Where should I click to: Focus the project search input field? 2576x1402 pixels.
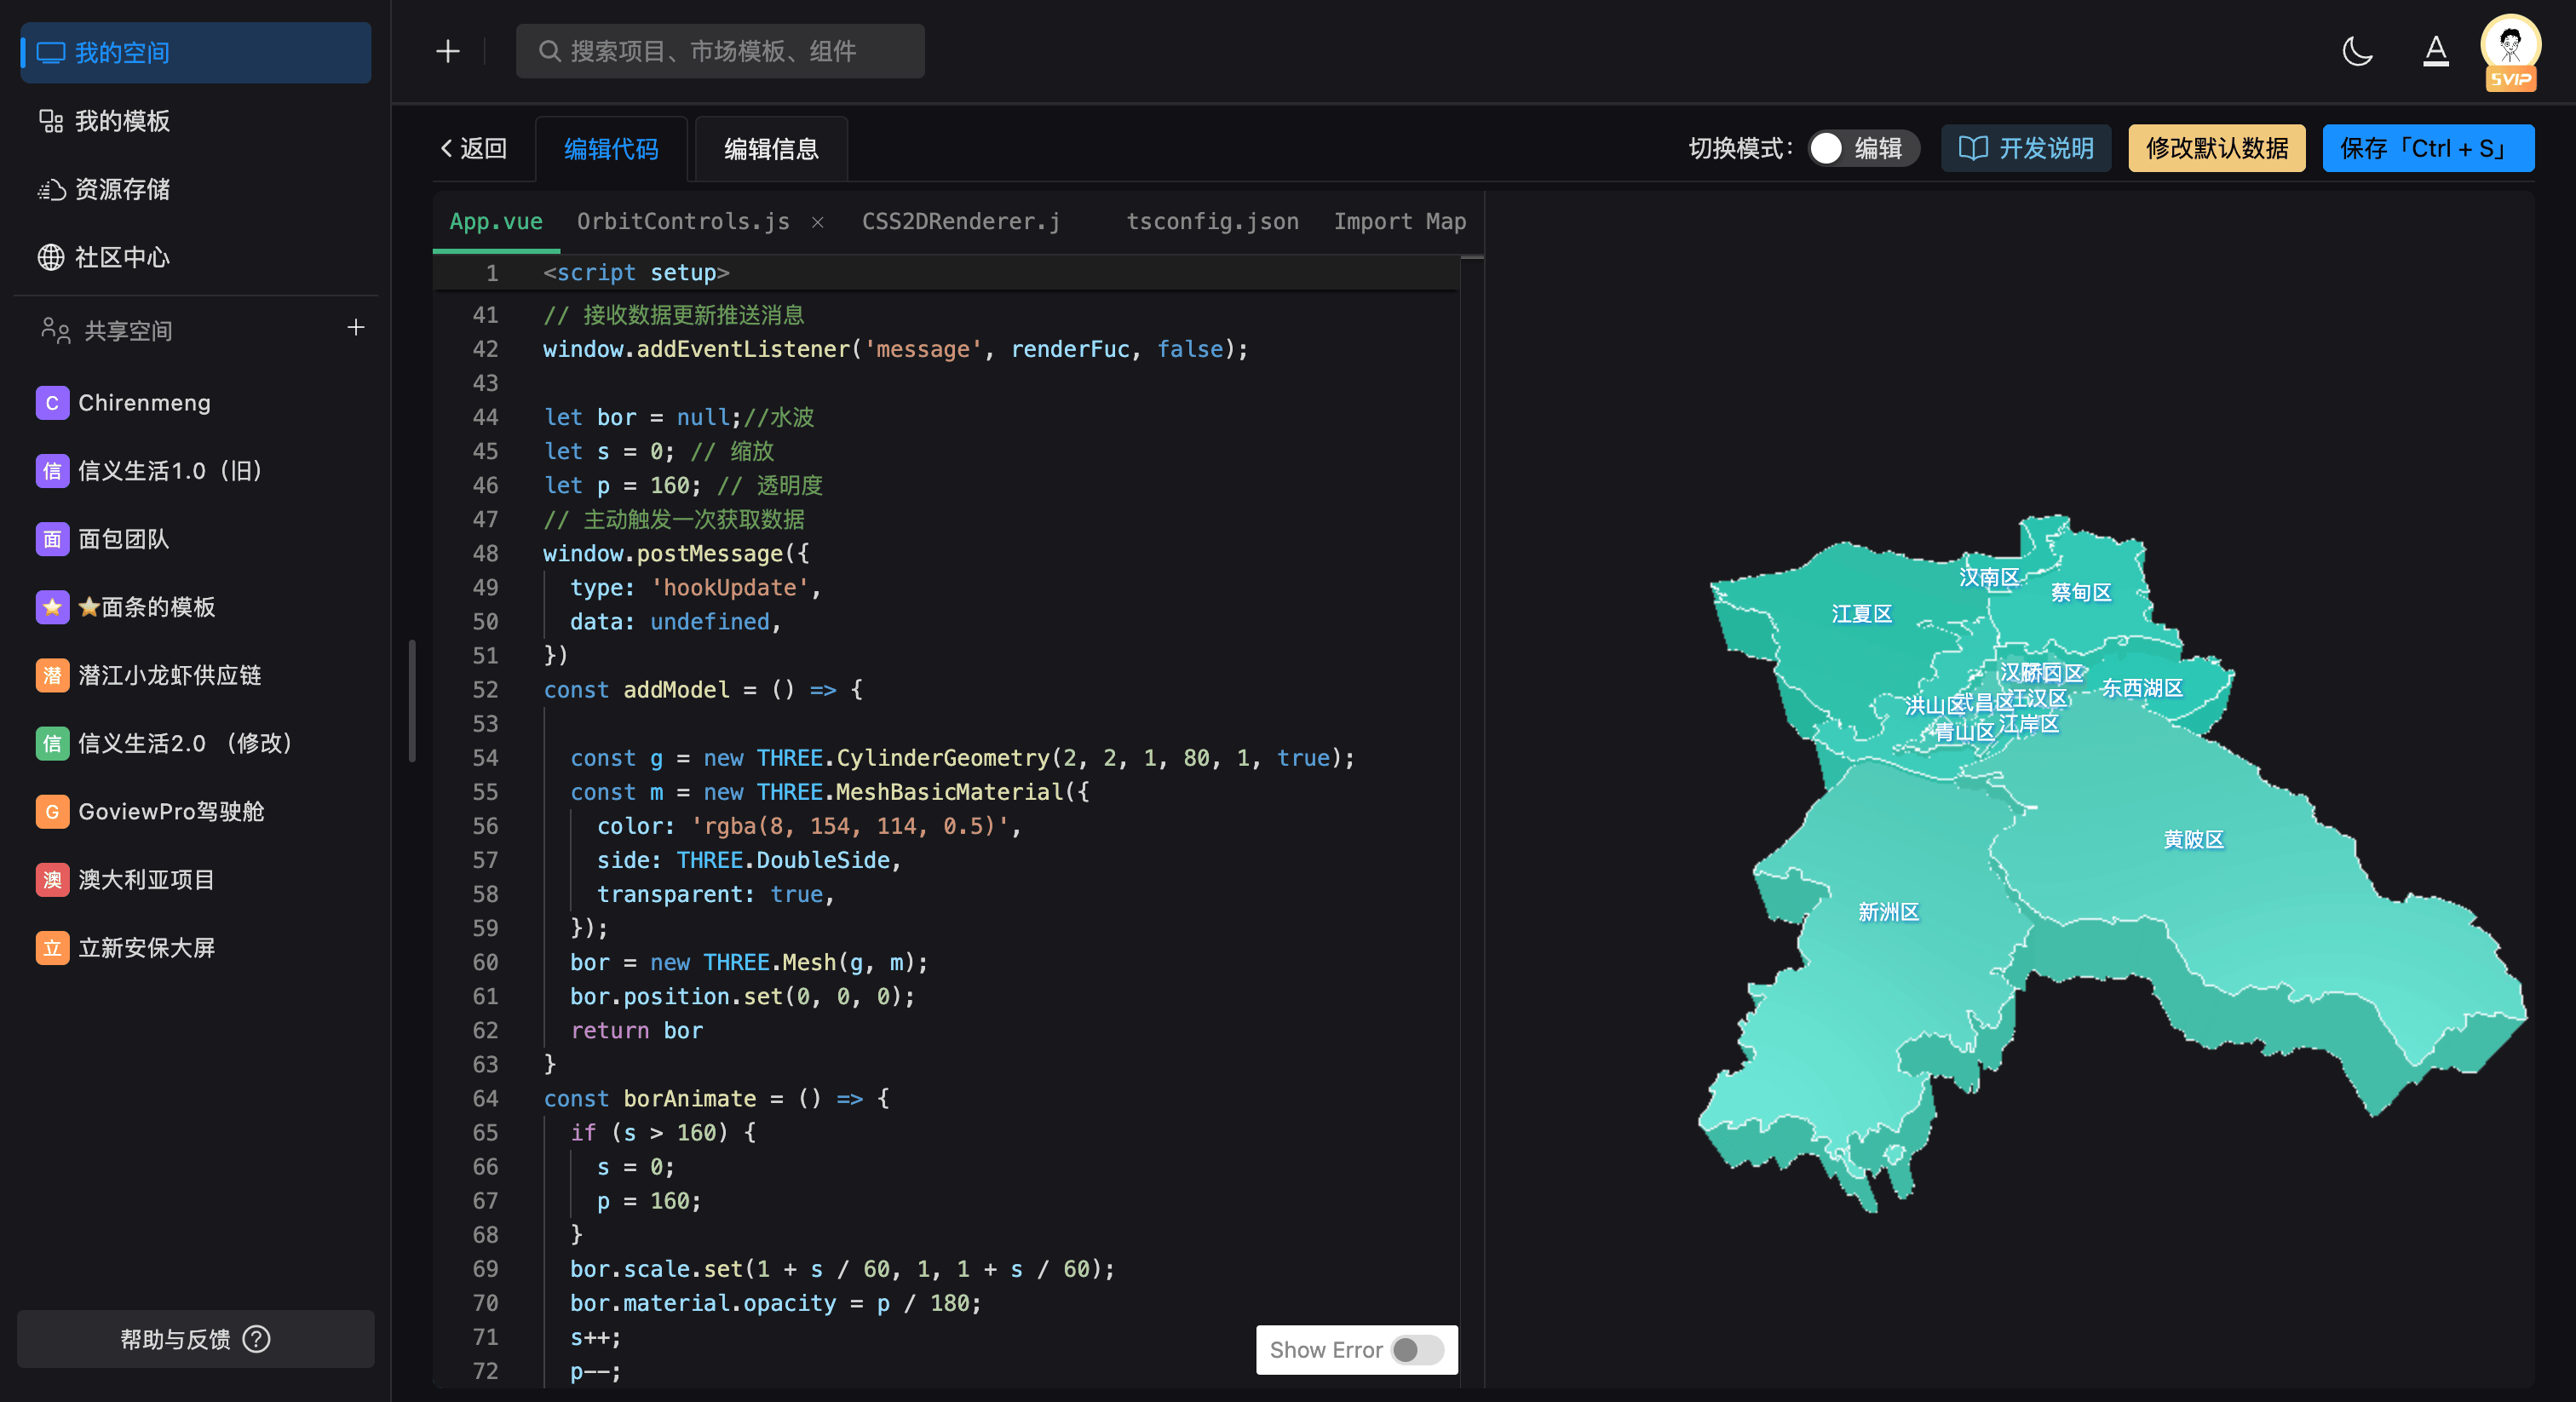click(x=720, y=51)
